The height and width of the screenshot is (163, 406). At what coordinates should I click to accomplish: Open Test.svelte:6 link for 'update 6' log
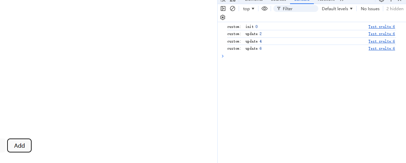tap(382, 49)
